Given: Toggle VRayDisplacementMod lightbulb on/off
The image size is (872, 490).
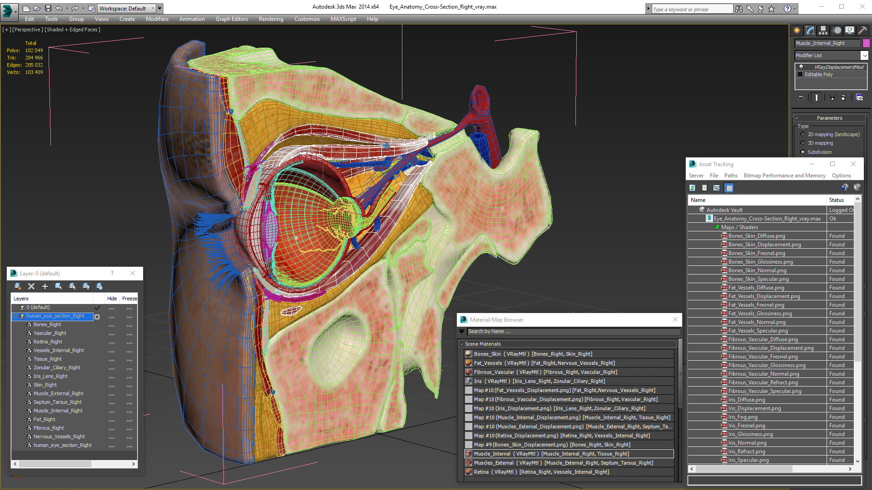Looking at the screenshot, I should 801,67.
